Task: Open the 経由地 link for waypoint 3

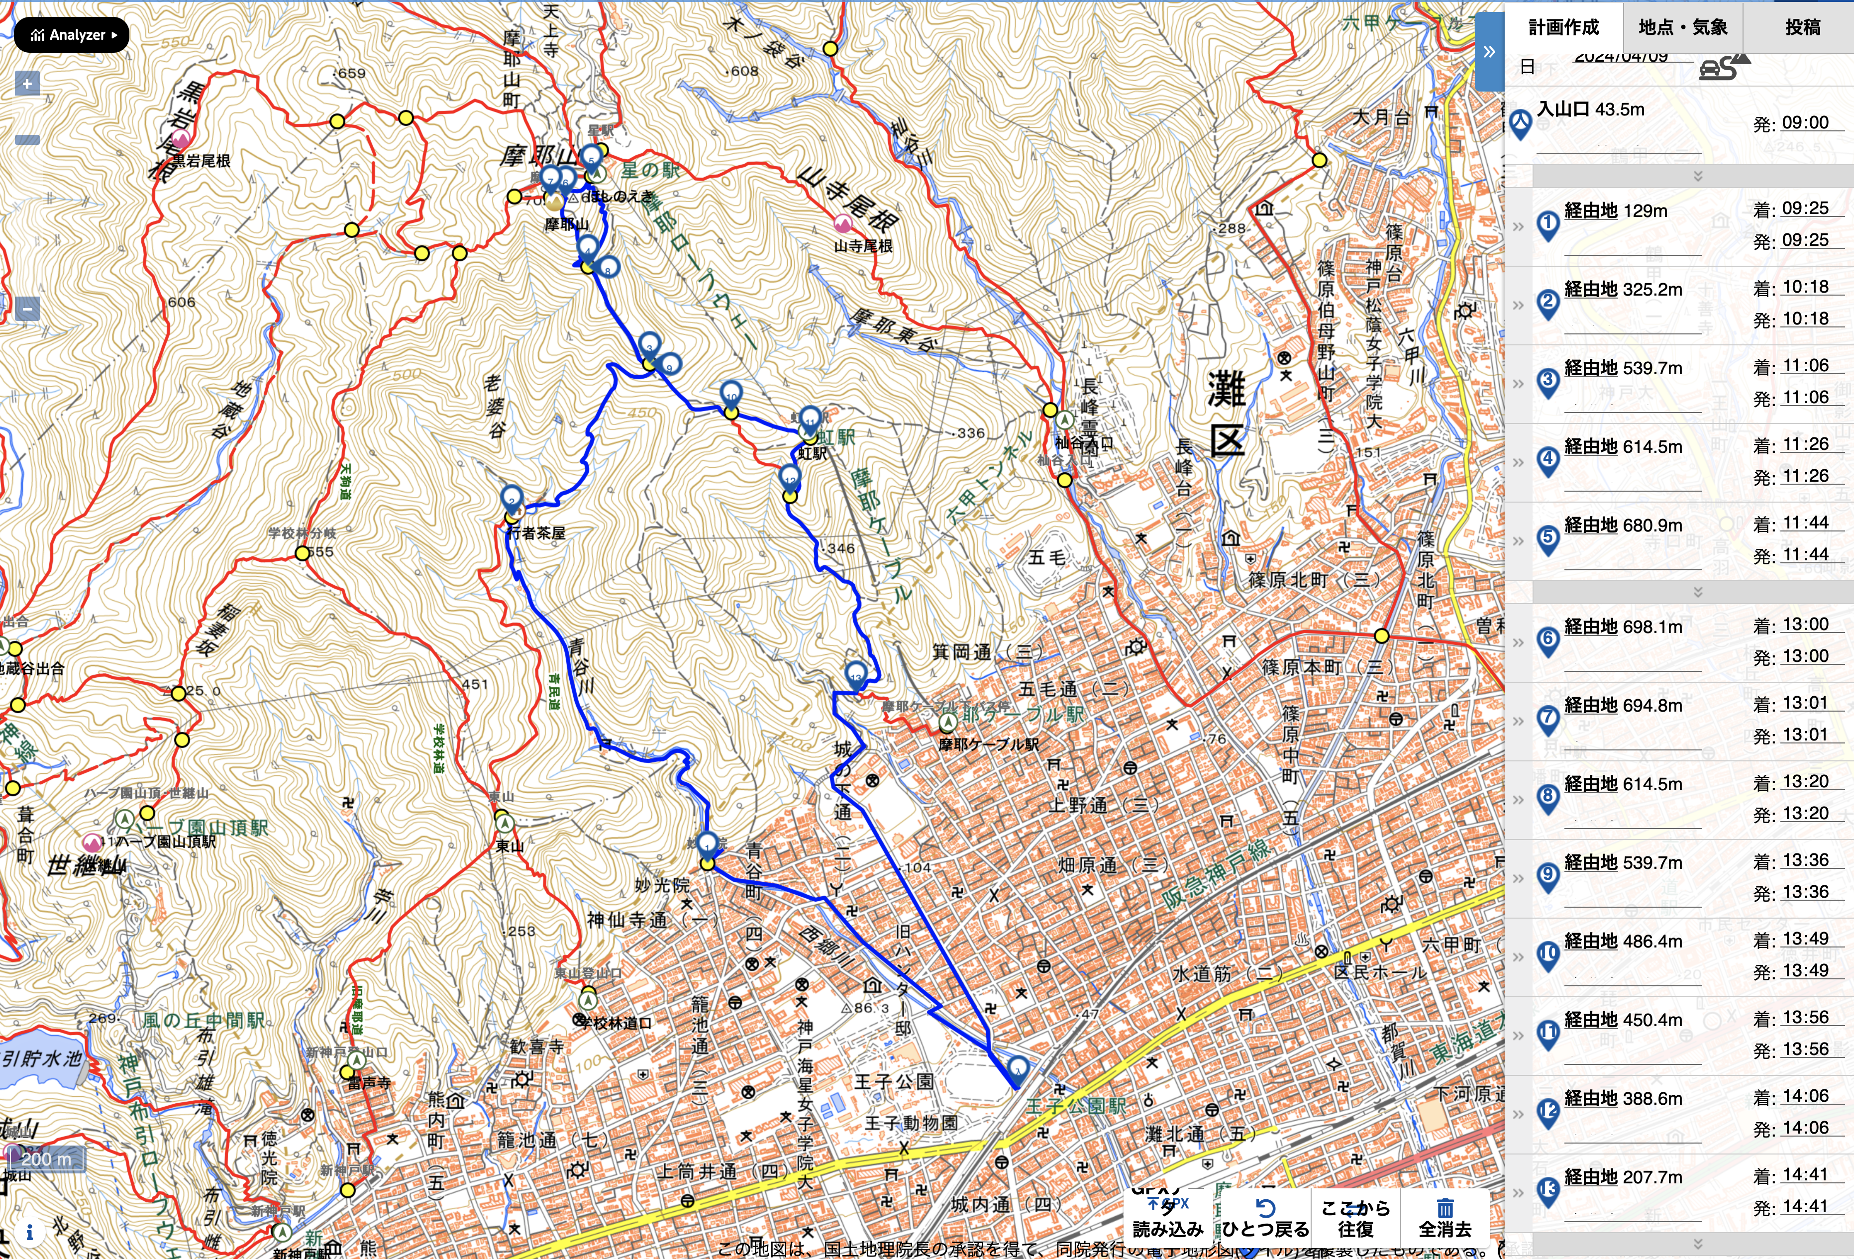Action: point(1590,368)
